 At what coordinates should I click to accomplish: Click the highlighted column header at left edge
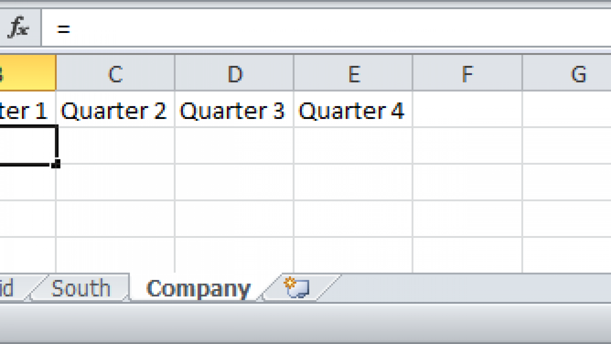tap(27, 74)
